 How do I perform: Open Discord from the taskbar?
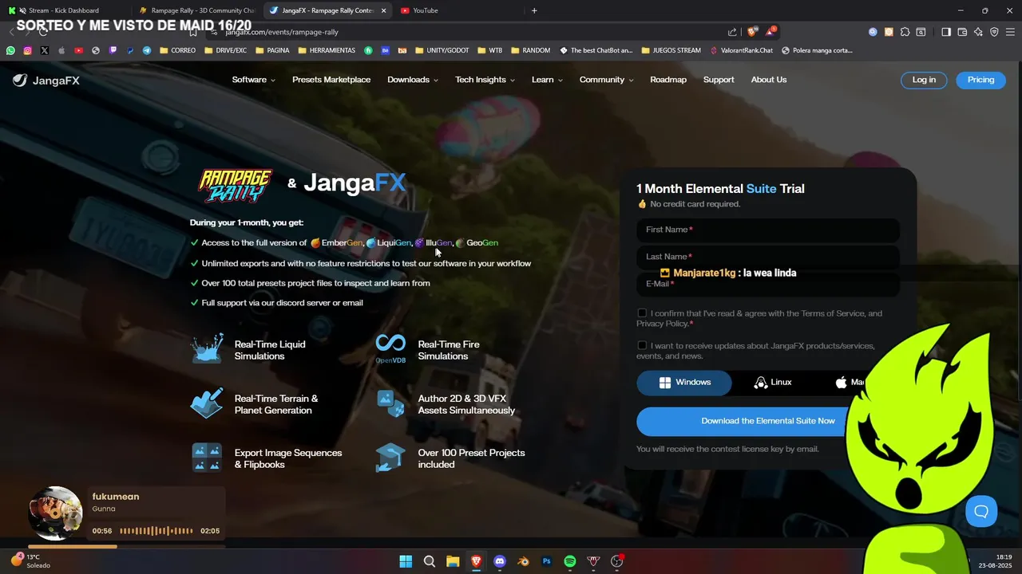500,561
